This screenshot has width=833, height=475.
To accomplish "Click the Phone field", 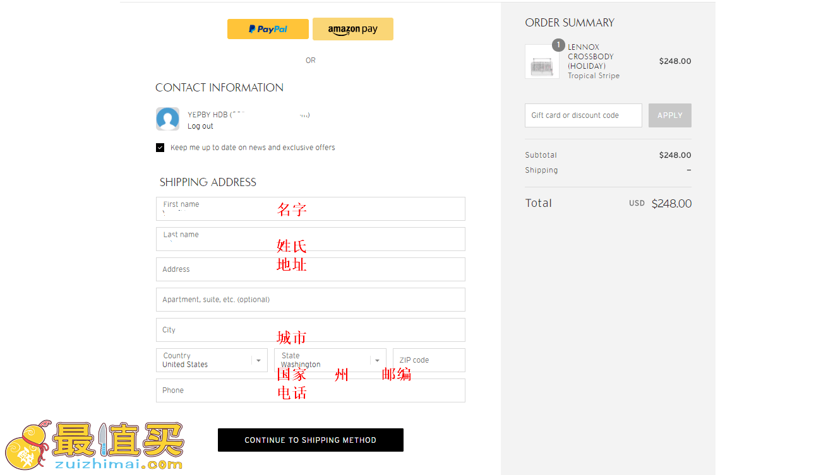I will click(x=311, y=390).
